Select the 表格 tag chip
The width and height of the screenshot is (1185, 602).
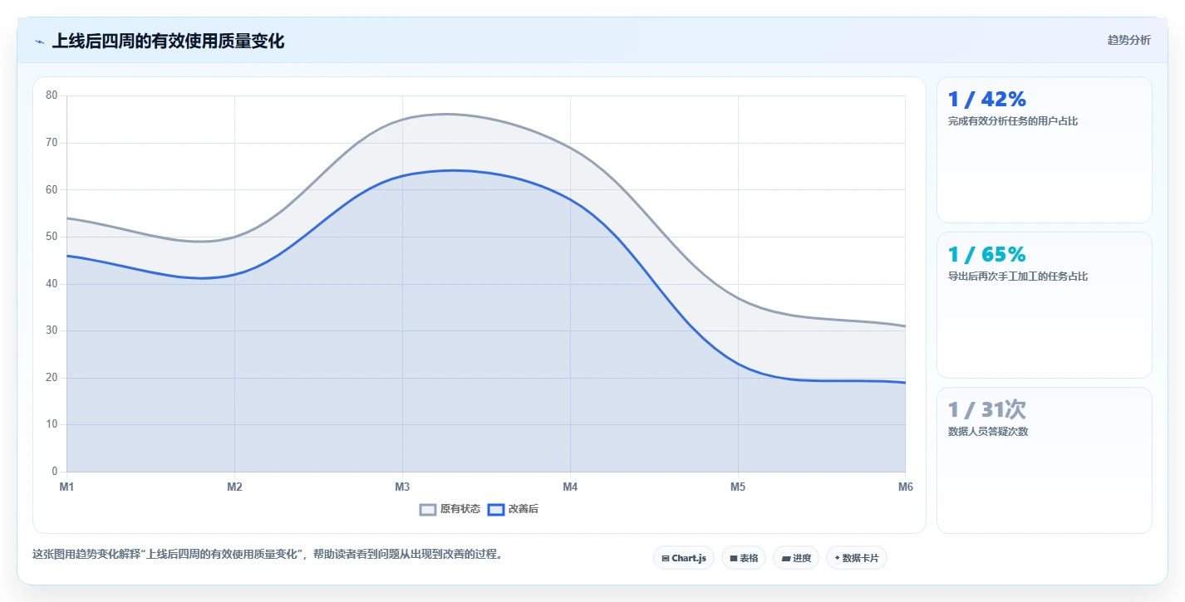click(744, 558)
